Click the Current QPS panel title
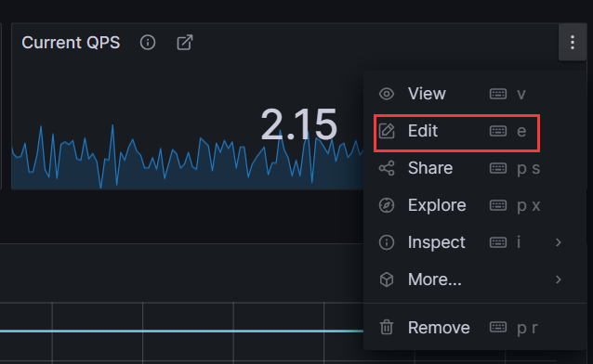This screenshot has height=364, width=593. point(71,43)
